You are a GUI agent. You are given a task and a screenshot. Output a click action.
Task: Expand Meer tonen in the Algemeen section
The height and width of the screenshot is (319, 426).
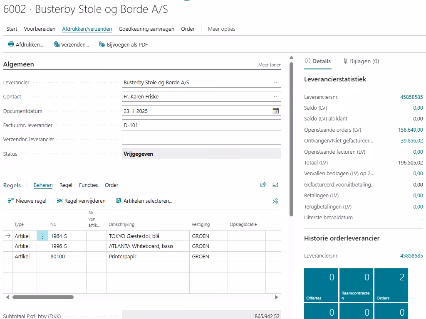click(x=270, y=65)
